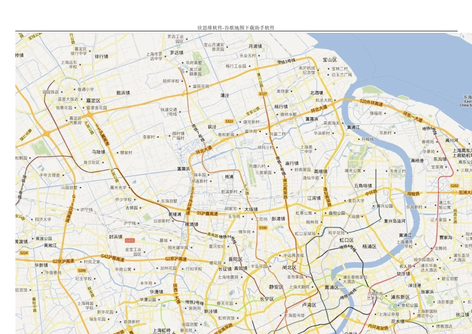Click the 虹口区 district label

pos(346,240)
